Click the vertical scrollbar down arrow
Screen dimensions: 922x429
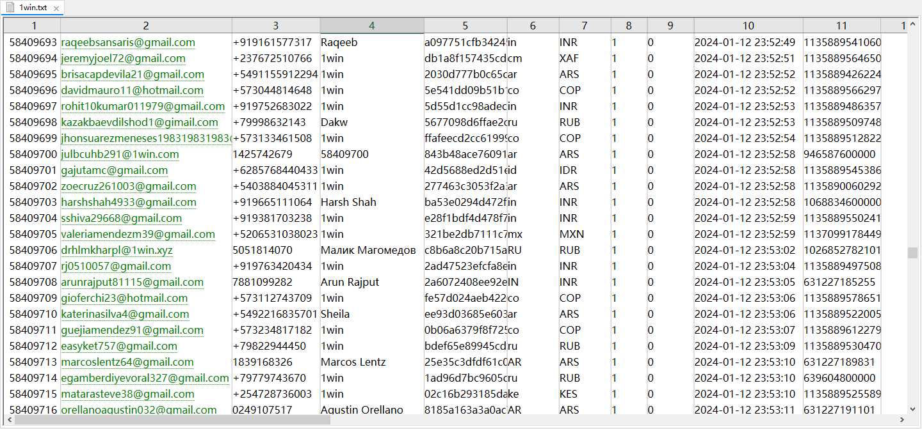[912, 409]
